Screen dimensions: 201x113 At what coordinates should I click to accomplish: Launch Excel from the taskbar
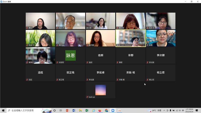87,110
